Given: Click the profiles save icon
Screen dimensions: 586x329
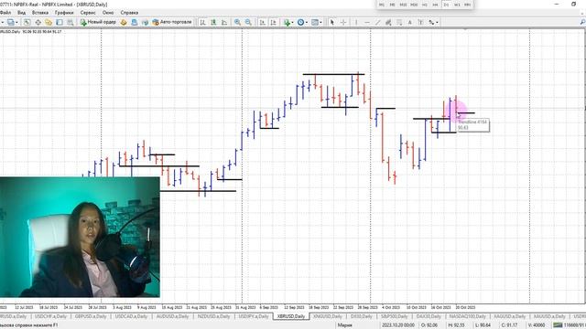Looking at the screenshot, I should coord(11,22).
